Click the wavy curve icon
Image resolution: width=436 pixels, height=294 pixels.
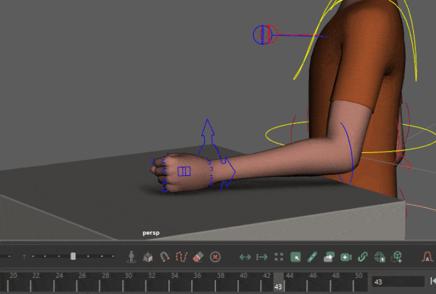(x=180, y=256)
